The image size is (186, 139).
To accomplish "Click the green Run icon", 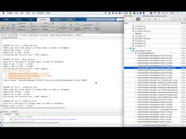I will [x=71, y=24].
